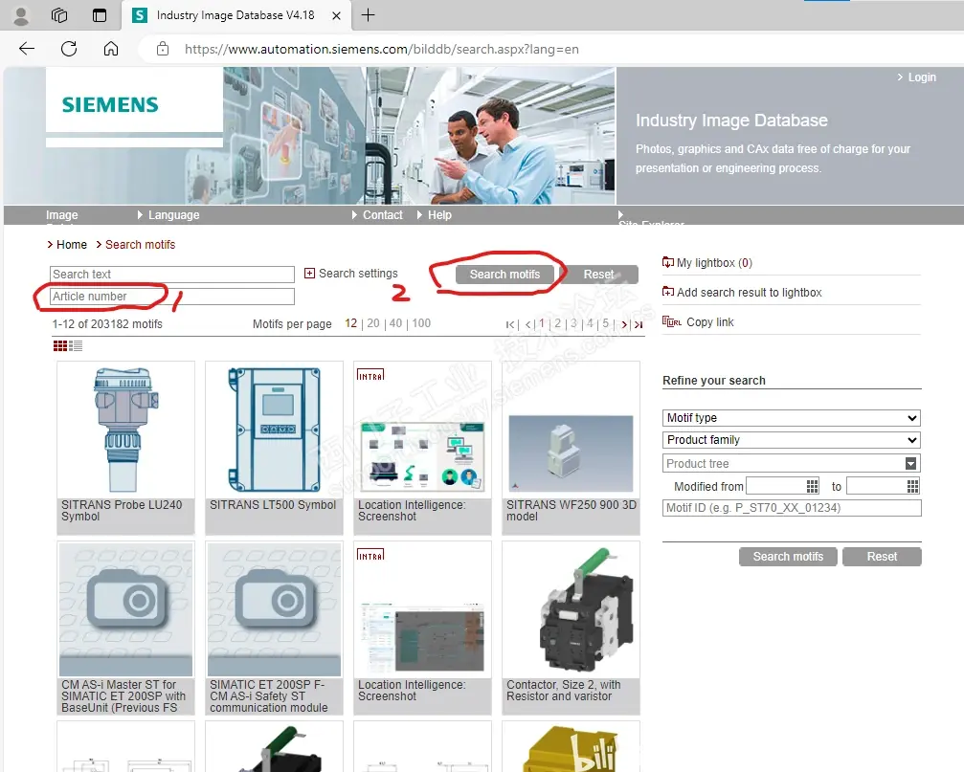Expand the Search settings plus icon

[x=310, y=274]
